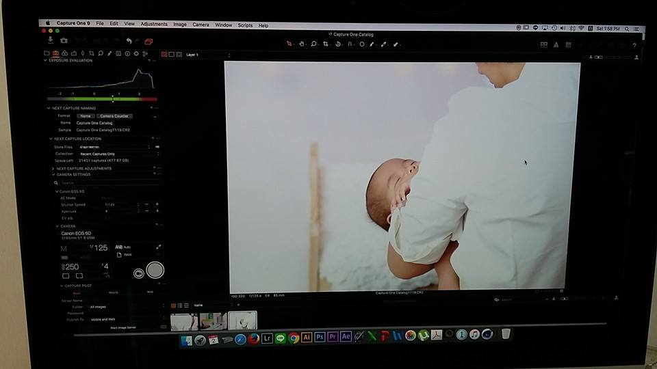Switch browser to filmstrip view
The image size is (657, 369).
(x=186, y=306)
